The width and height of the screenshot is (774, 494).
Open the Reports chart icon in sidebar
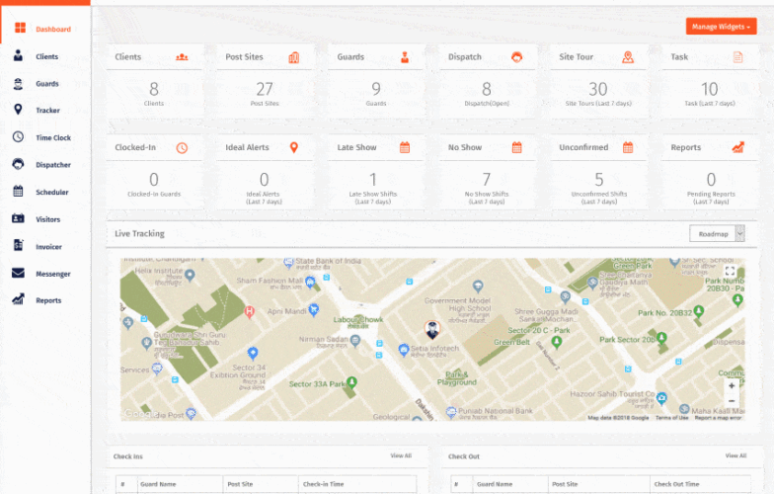tap(18, 299)
